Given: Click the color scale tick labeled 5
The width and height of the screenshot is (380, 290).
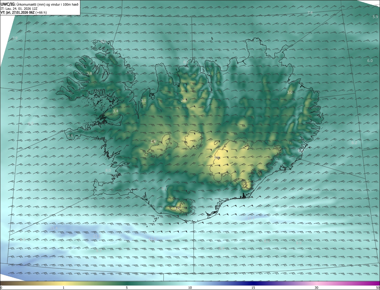Looking at the screenshot, I should coord(127,288).
